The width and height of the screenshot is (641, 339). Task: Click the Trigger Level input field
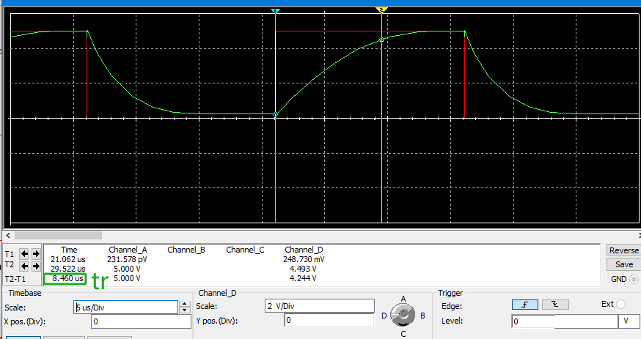(x=565, y=321)
